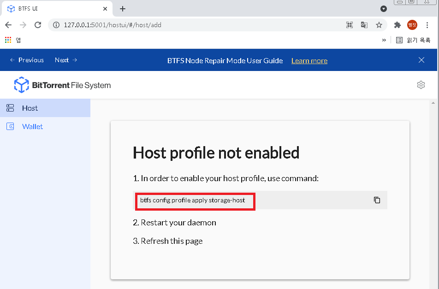The height and width of the screenshot is (289, 439).
Task: Open tab search dropdown arrow
Action: 384,9
